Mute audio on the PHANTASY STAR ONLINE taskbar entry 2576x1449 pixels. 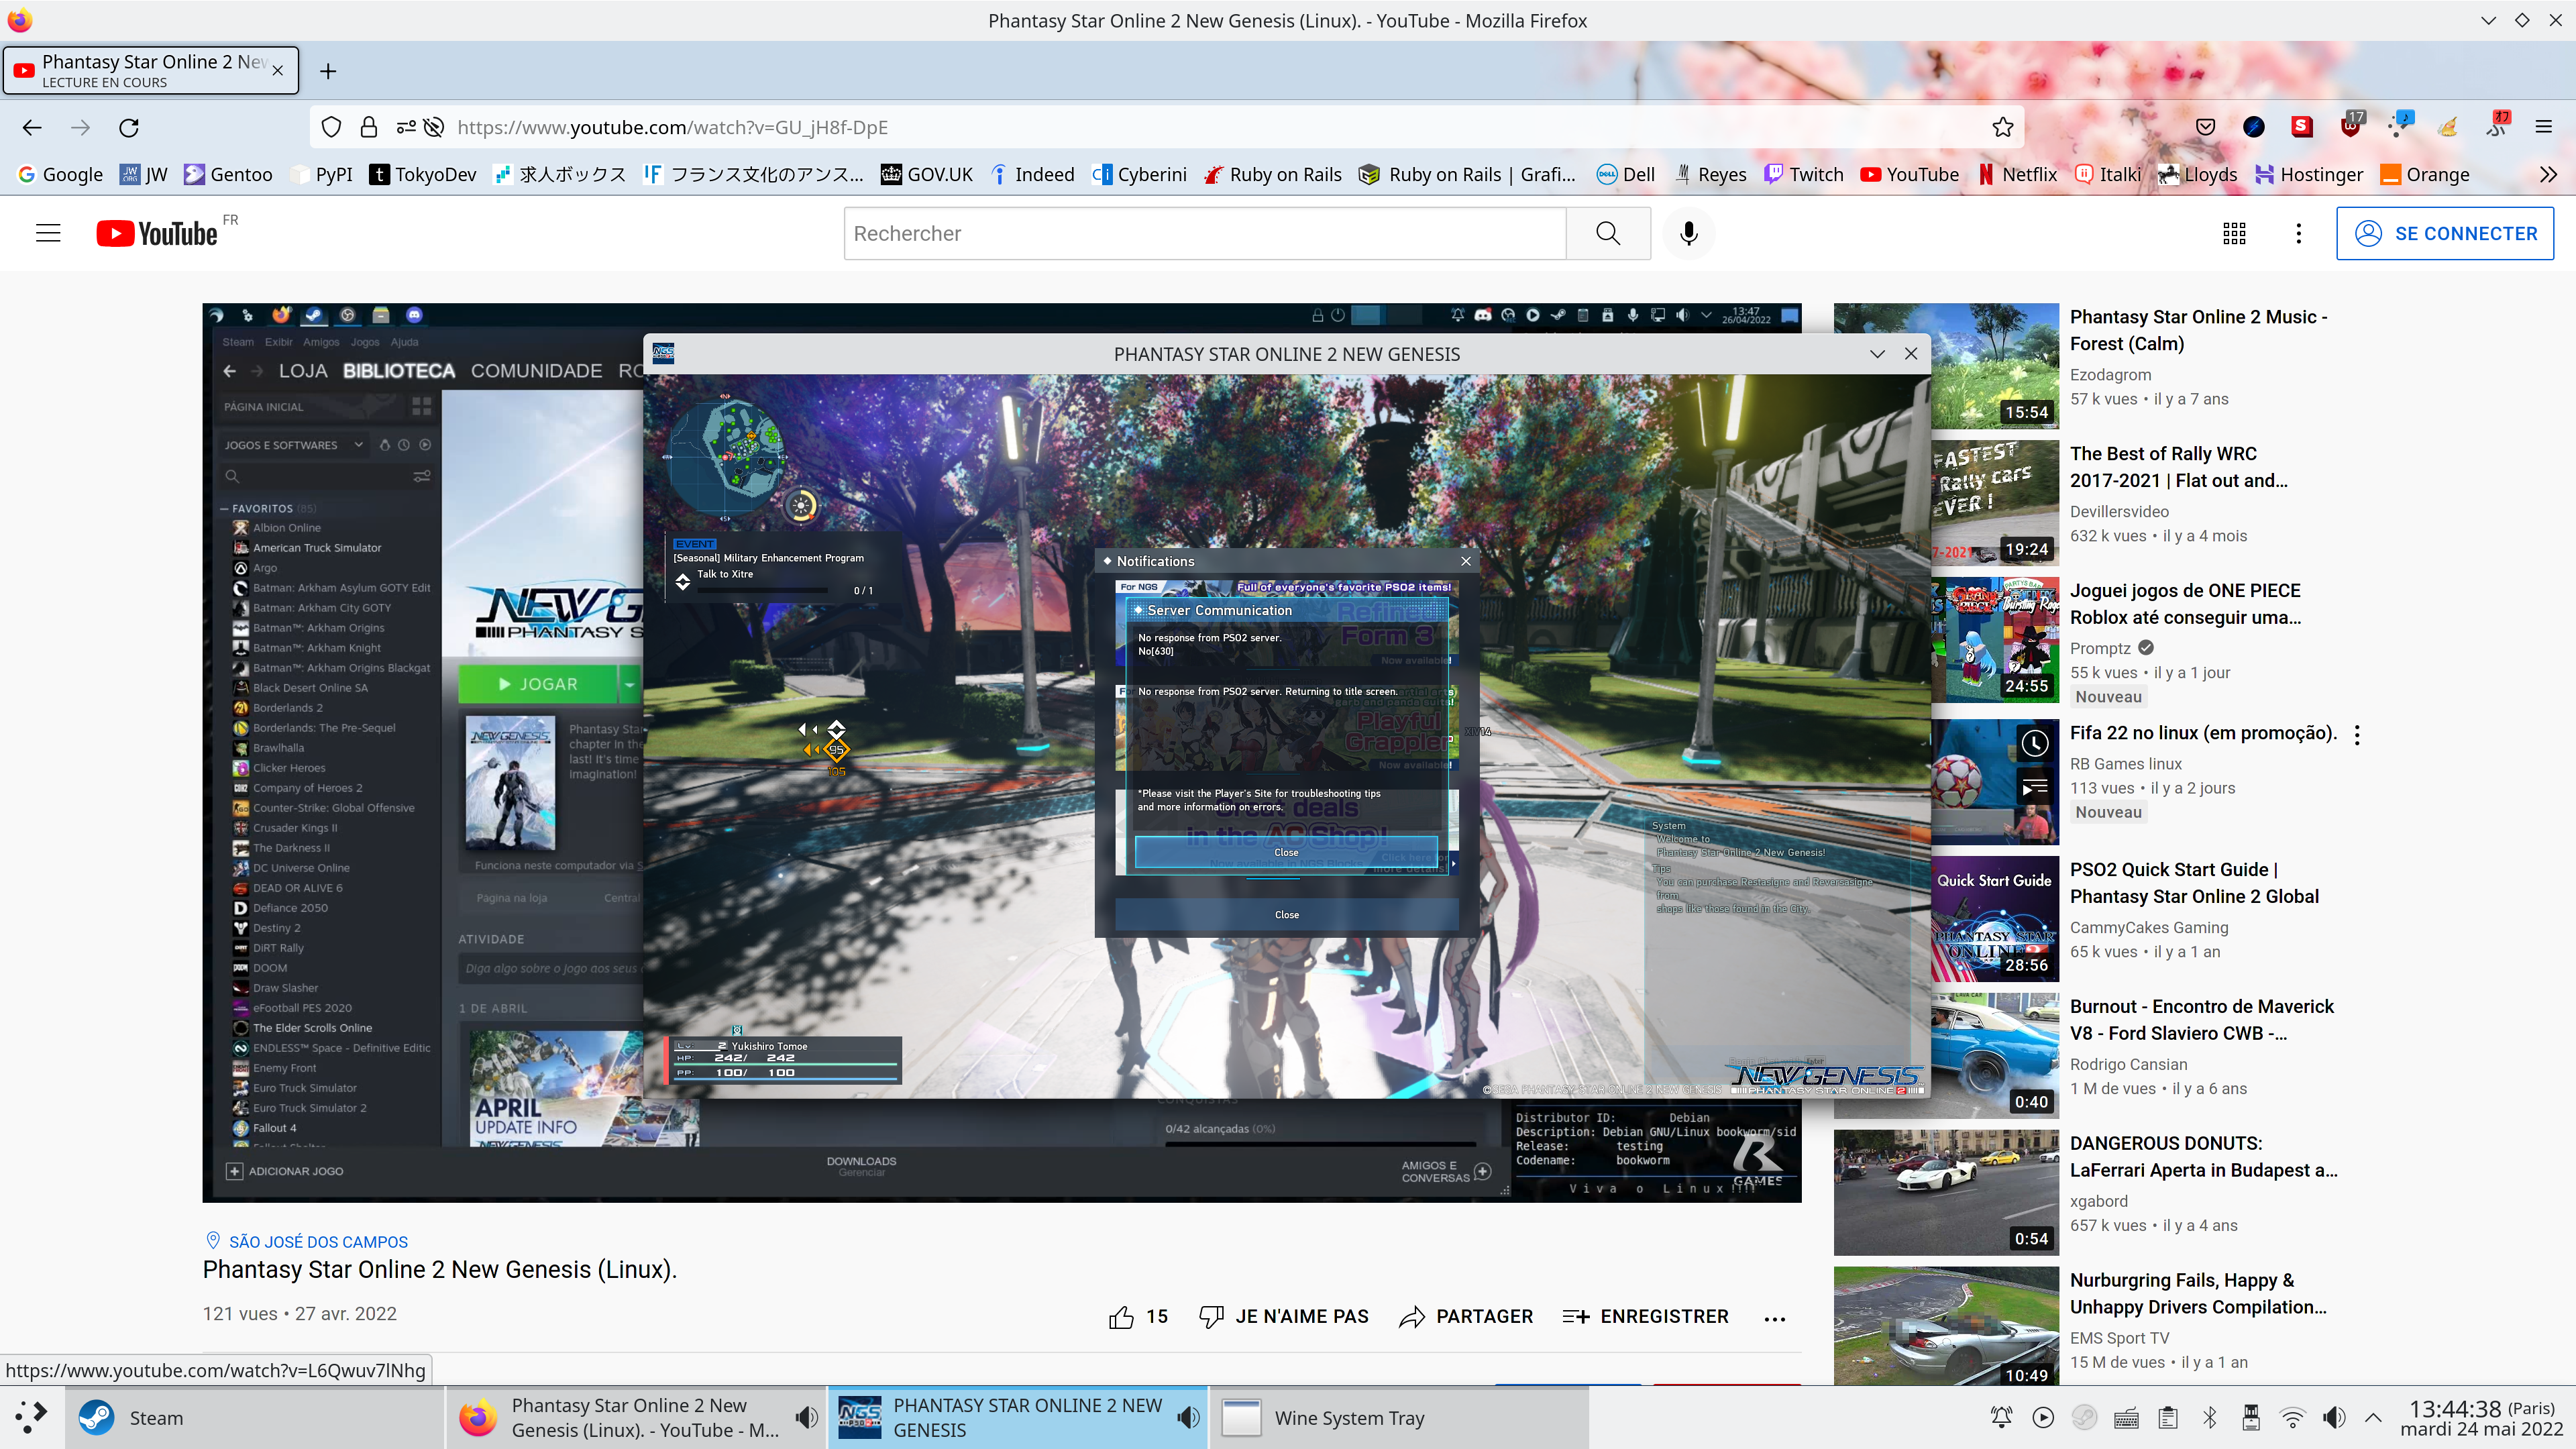[x=1187, y=1417]
